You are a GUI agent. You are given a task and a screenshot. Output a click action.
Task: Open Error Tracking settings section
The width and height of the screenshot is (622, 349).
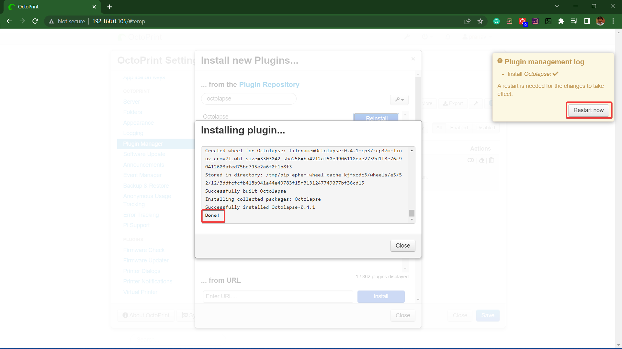coord(141,215)
